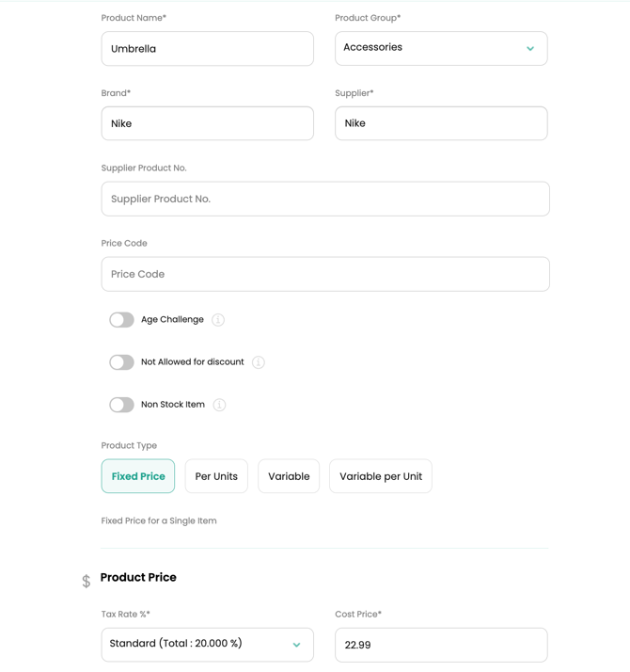The image size is (630, 672).
Task: Click Not Allowed for discount info icon
Action: [259, 362]
